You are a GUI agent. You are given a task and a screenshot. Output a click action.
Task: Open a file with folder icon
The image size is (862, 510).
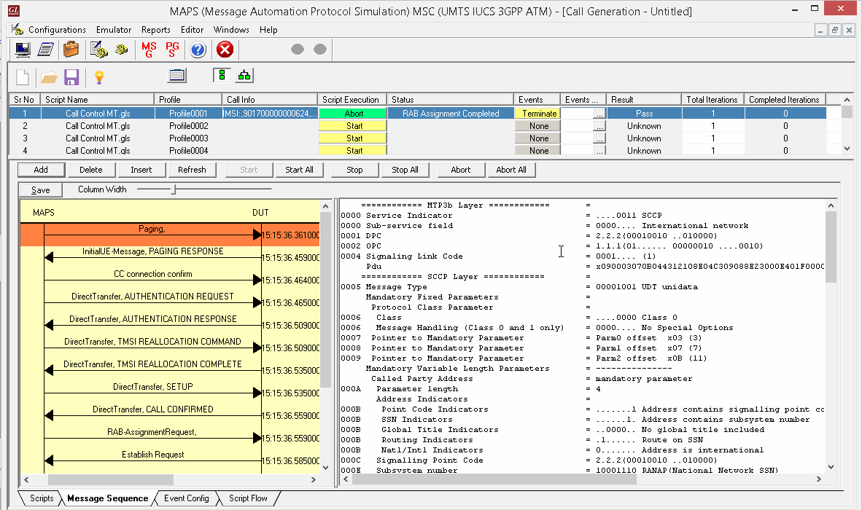coord(49,77)
